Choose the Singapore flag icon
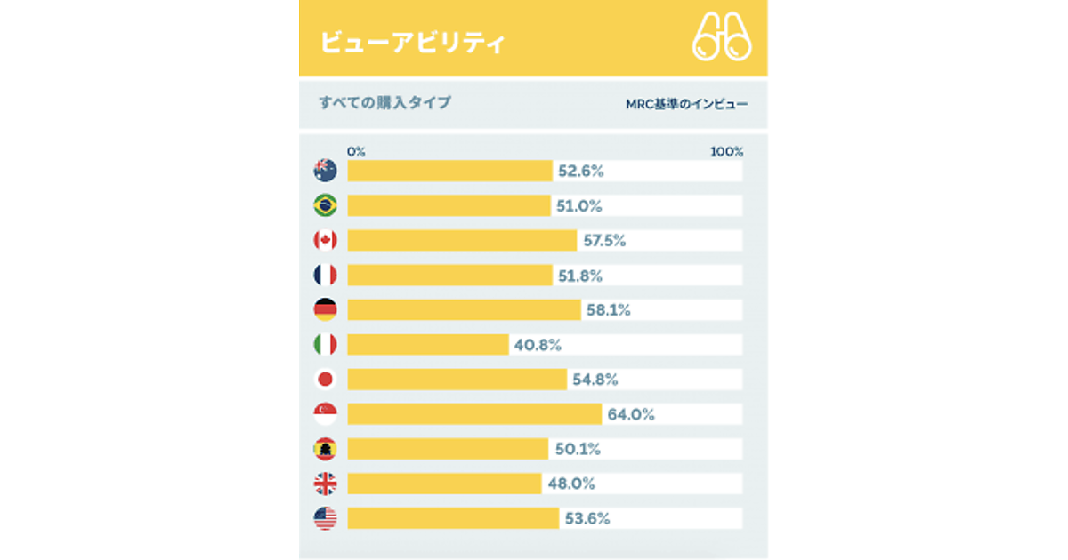 point(325,414)
